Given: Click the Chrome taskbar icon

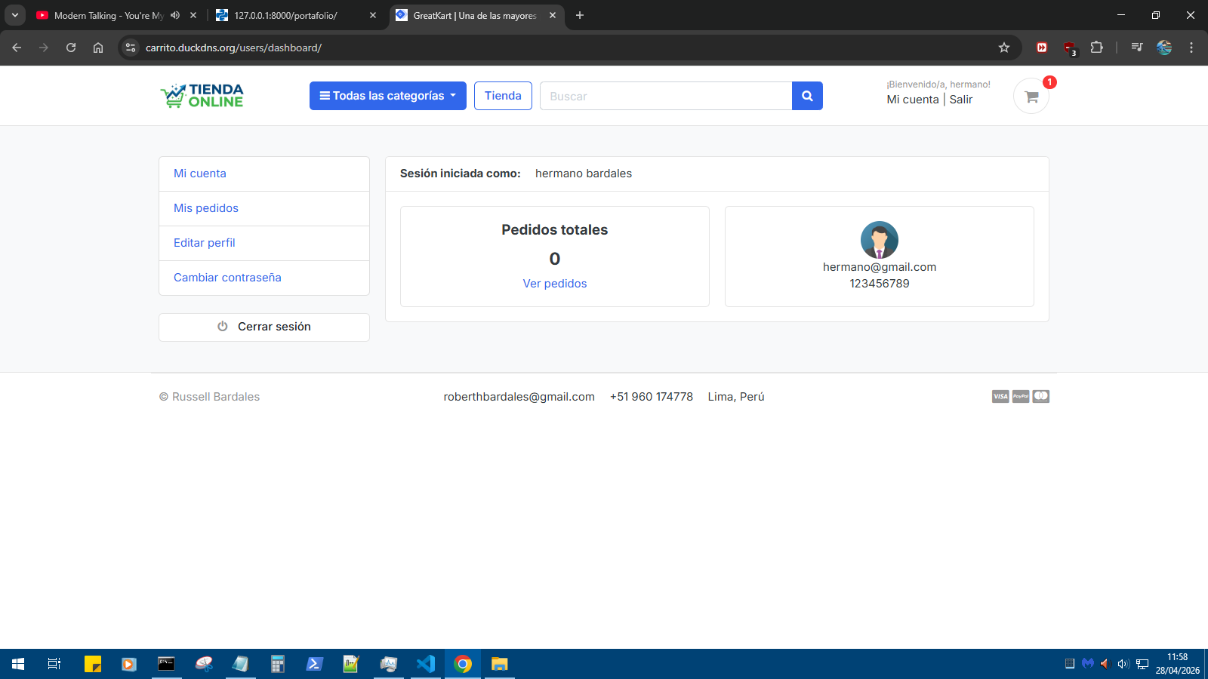Looking at the screenshot, I should pyautogui.click(x=463, y=664).
